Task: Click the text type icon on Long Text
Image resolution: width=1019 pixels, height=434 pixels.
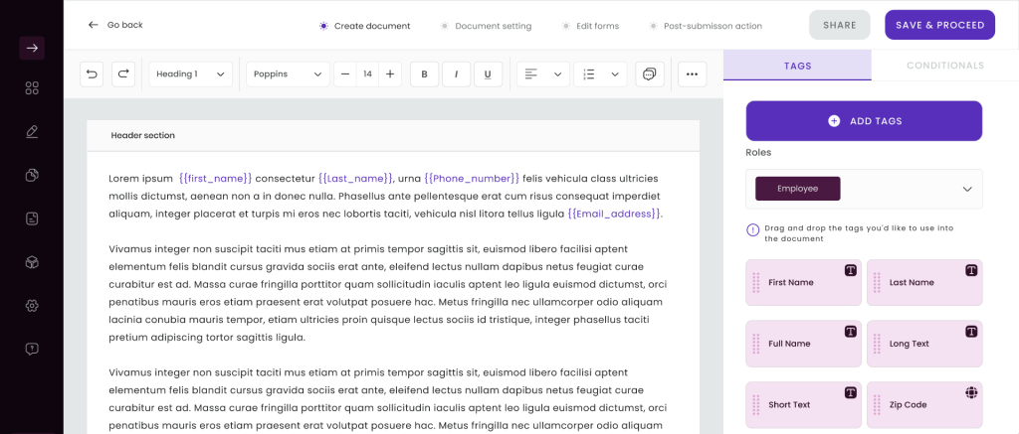Action: pyautogui.click(x=971, y=332)
